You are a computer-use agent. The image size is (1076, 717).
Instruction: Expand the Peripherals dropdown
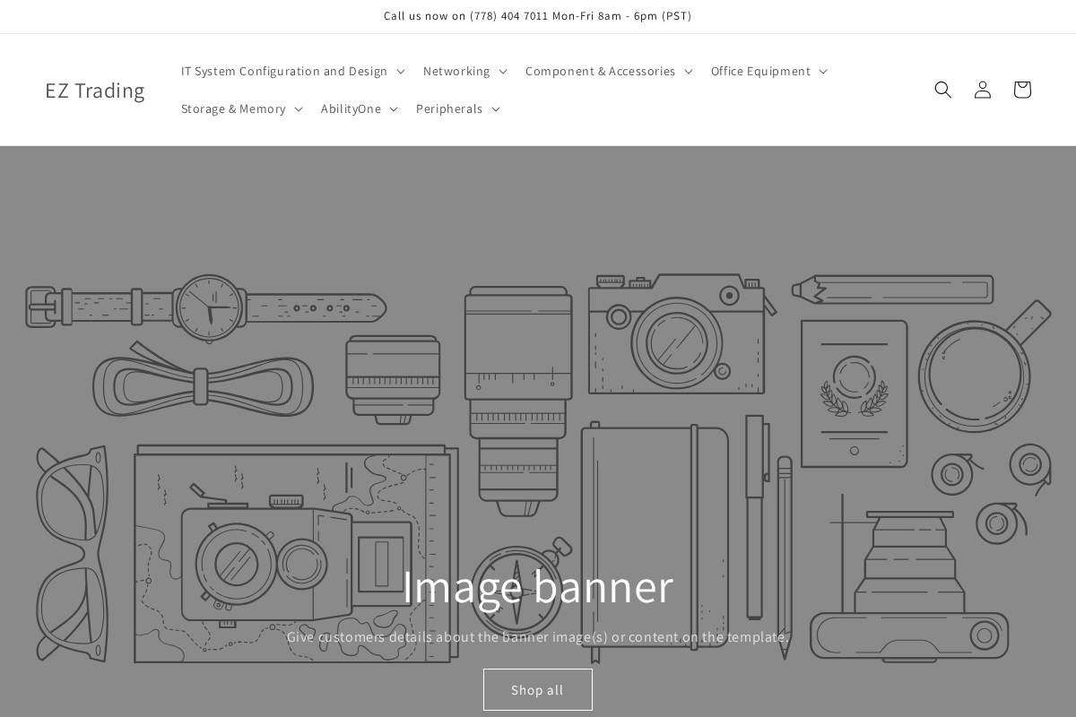(x=495, y=108)
